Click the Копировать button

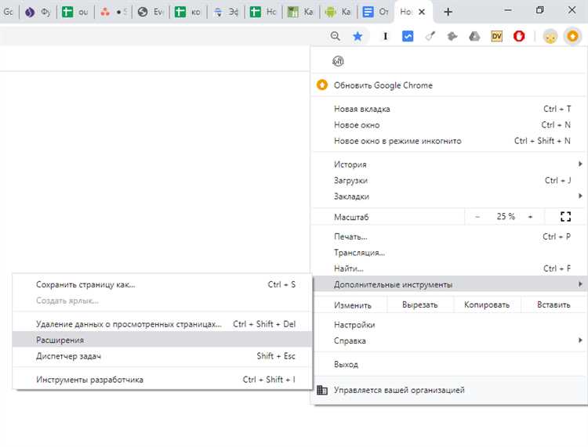pos(487,305)
